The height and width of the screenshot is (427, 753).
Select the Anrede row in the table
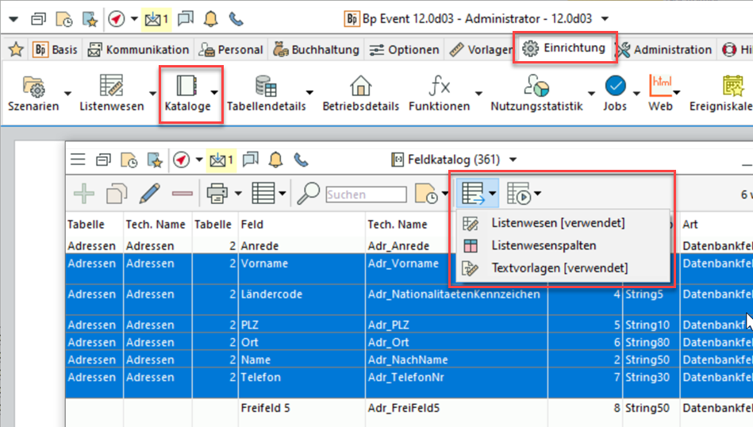click(302, 246)
